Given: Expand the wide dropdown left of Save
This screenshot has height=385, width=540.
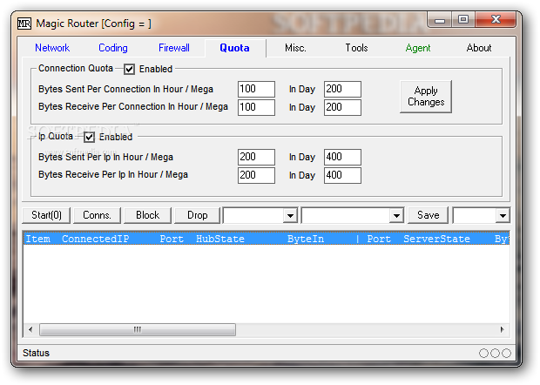Looking at the screenshot, I should tap(396, 216).
